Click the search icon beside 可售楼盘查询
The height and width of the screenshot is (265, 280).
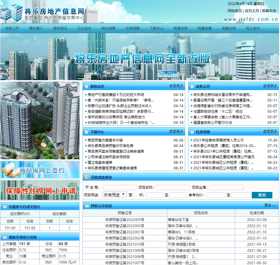(x=87, y=177)
